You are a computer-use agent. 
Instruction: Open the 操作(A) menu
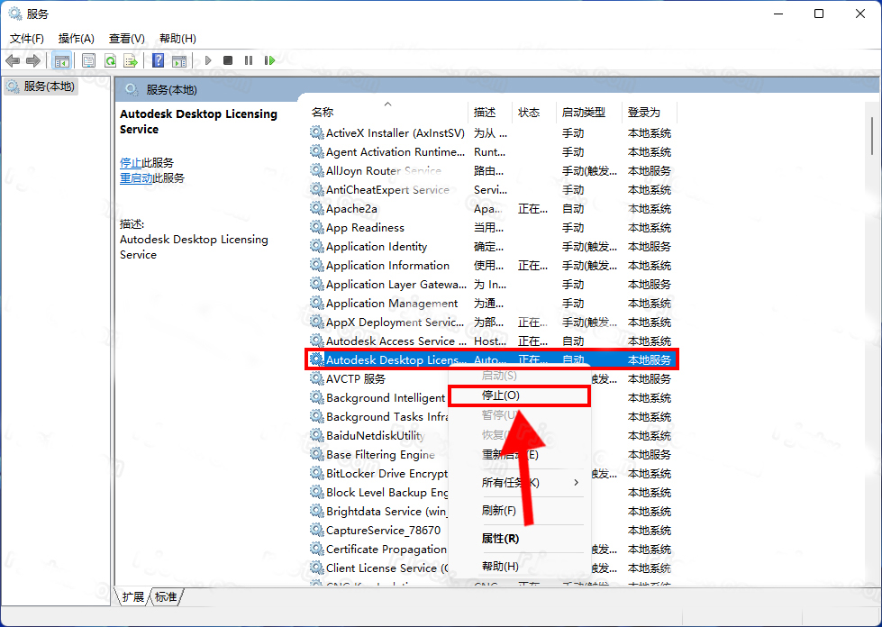click(76, 39)
